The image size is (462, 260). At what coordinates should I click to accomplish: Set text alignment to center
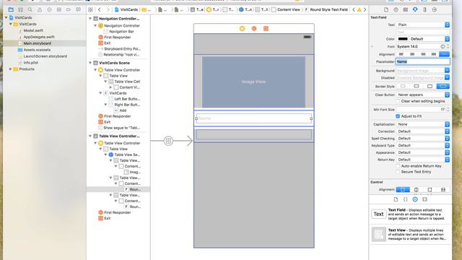tap(412, 54)
